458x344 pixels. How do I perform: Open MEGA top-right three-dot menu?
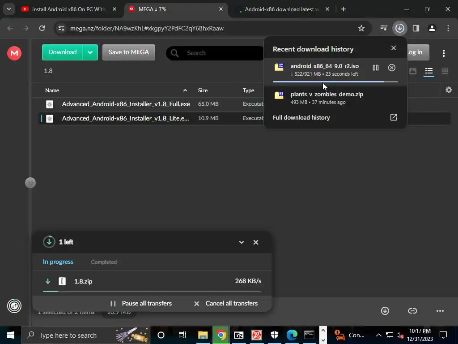coord(443,53)
